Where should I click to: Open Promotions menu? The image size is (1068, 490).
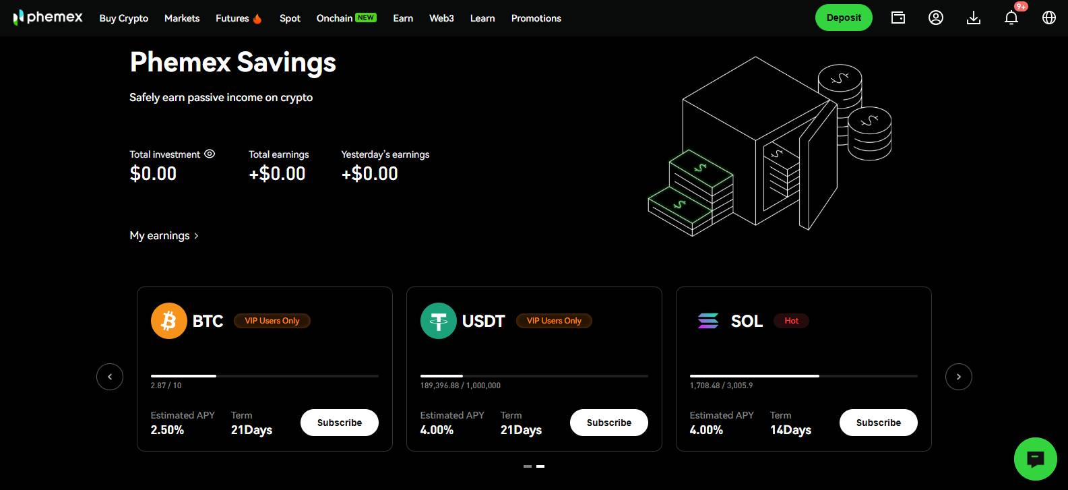(x=536, y=18)
